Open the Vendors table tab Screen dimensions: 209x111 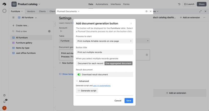point(31,11)
